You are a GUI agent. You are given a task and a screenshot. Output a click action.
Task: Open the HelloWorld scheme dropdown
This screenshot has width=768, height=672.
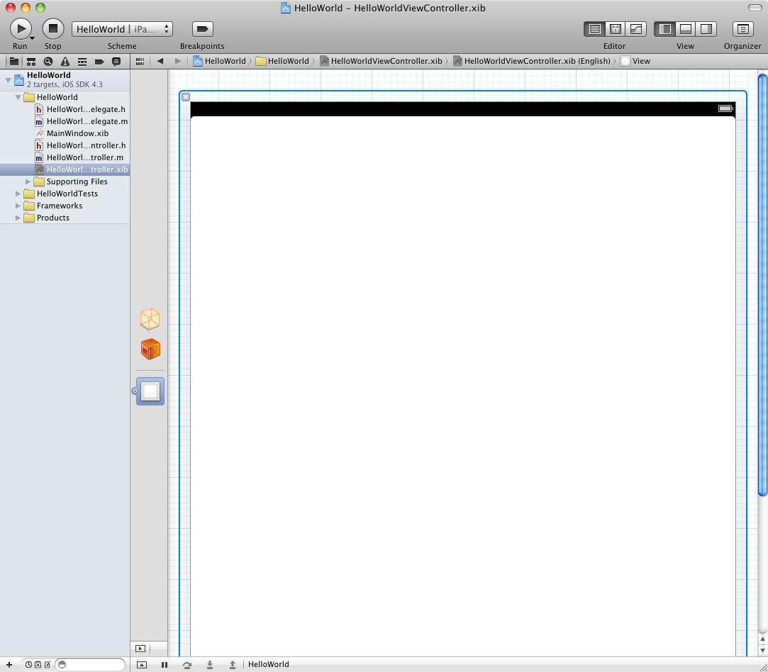click(122, 29)
